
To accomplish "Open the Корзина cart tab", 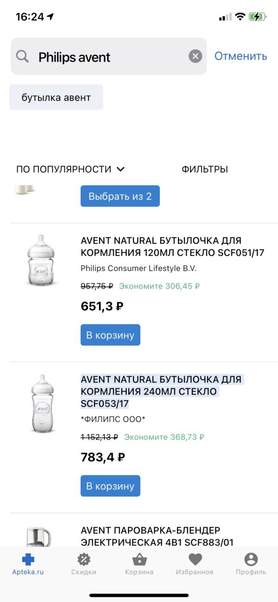I will (x=139, y=564).
